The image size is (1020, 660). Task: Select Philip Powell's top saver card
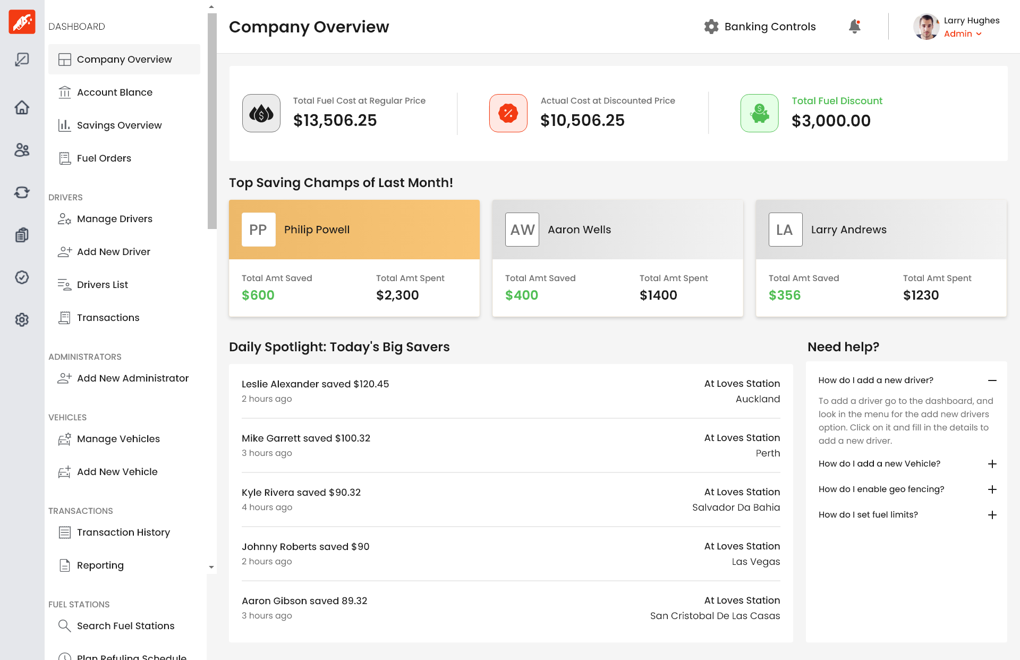coord(354,258)
